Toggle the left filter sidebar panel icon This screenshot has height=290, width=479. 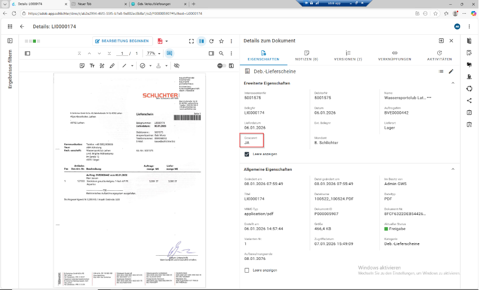click(10, 41)
